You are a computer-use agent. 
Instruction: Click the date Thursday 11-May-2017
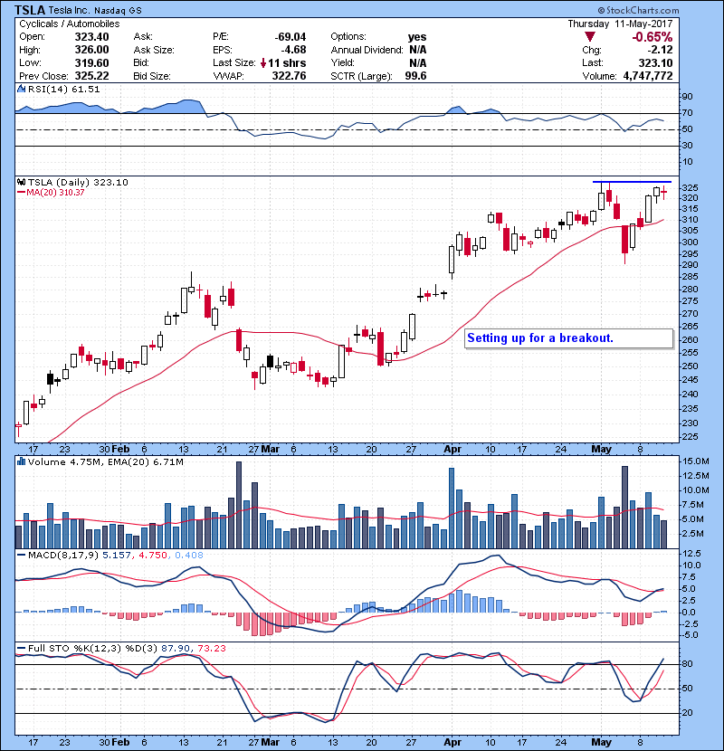click(620, 24)
